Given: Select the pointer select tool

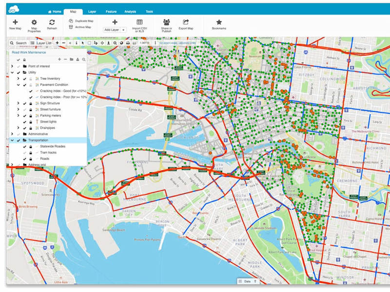Looking at the screenshot, I should click(x=83, y=43).
